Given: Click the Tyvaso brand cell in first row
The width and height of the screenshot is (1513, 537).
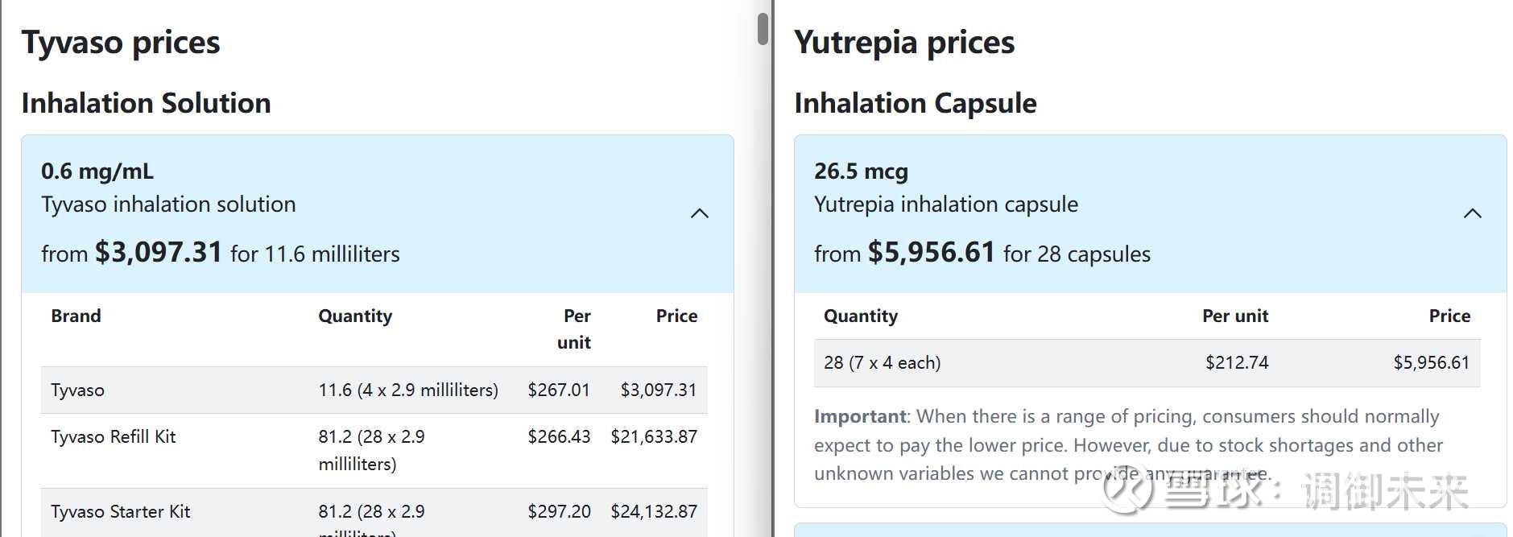Looking at the screenshot, I should [77, 390].
